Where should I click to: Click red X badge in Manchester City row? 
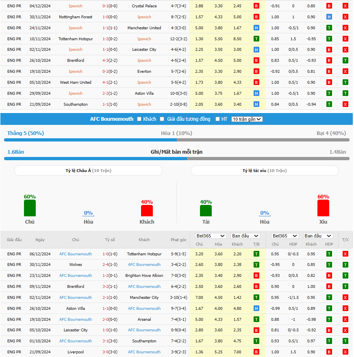(345, 297)
